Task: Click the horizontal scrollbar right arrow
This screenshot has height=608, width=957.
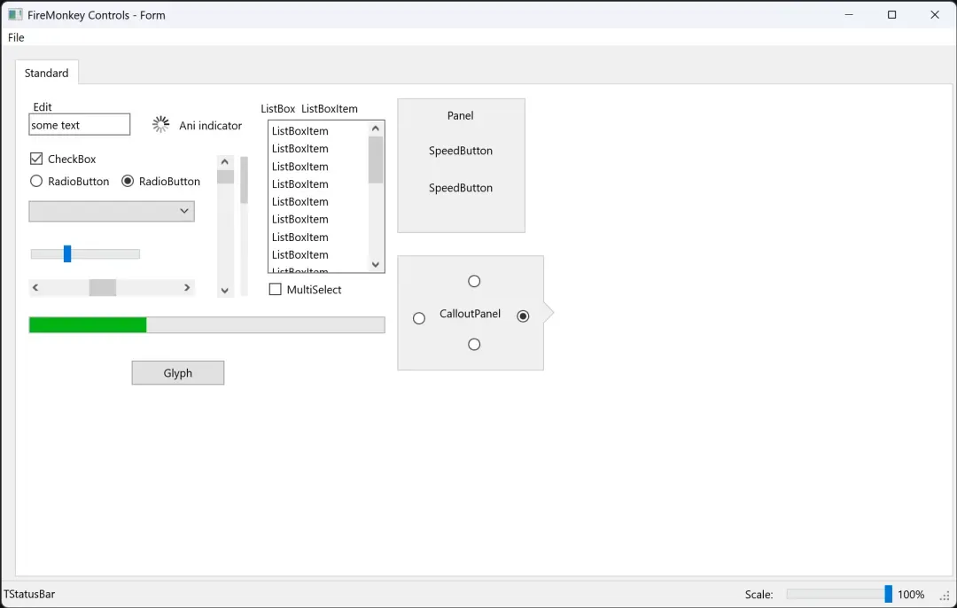Action: tap(187, 287)
